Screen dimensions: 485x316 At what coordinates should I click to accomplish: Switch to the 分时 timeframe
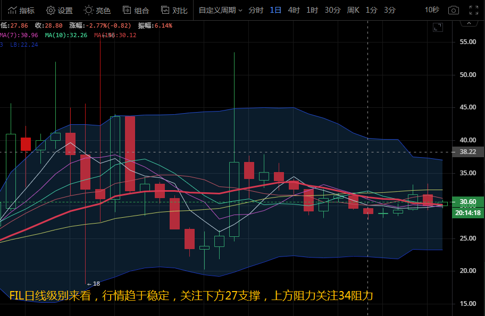coord(256,10)
